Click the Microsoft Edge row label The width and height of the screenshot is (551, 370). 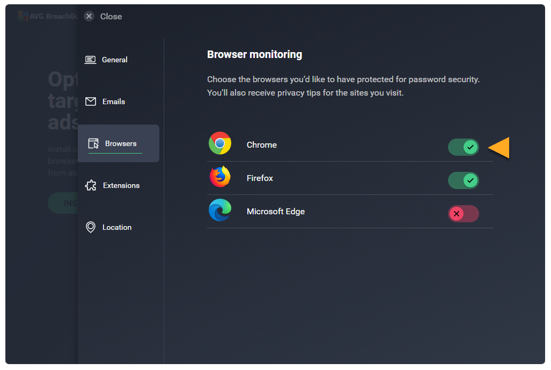[x=276, y=212]
